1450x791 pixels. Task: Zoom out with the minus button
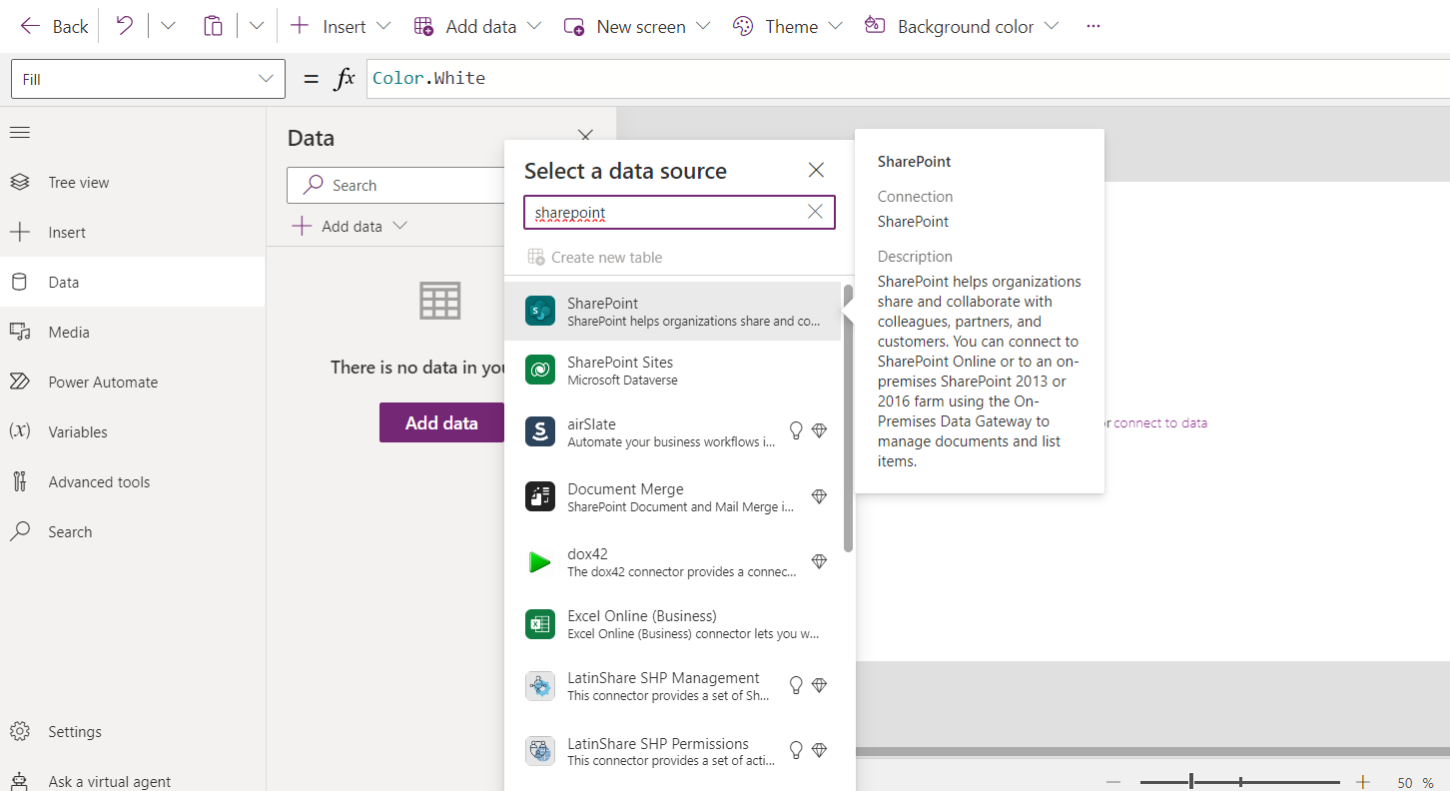1113,782
